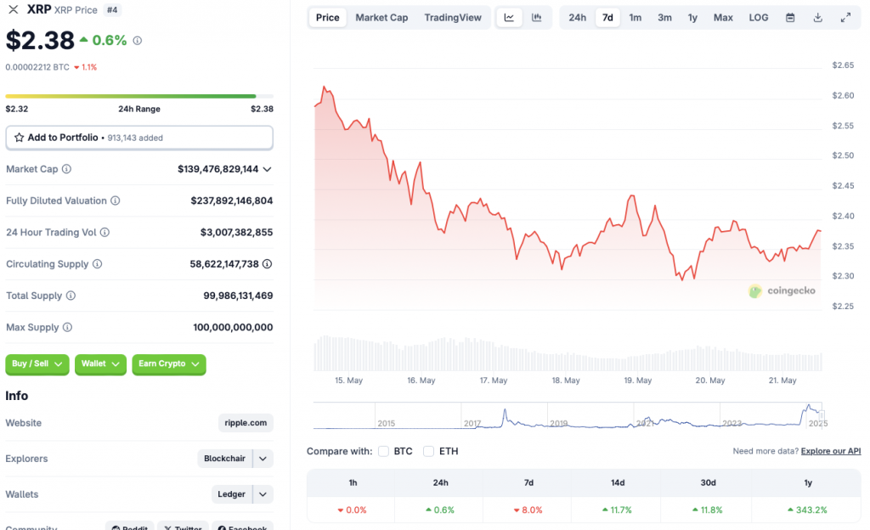Image resolution: width=870 pixels, height=530 pixels.
Task: Open the Explore our API link
Action: click(830, 451)
